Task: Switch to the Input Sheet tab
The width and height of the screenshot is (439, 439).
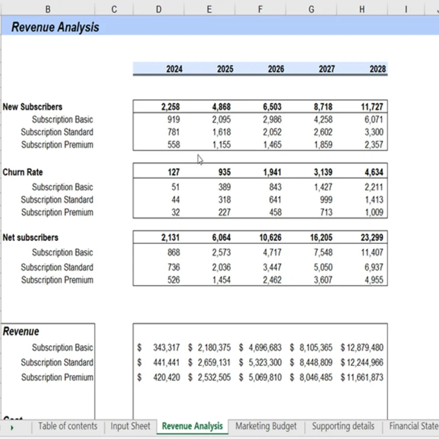Action: point(130,426)
